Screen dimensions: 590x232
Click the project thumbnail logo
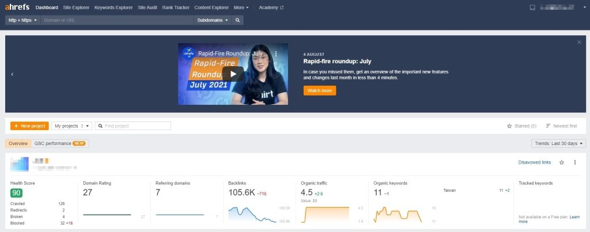(20, 164)
